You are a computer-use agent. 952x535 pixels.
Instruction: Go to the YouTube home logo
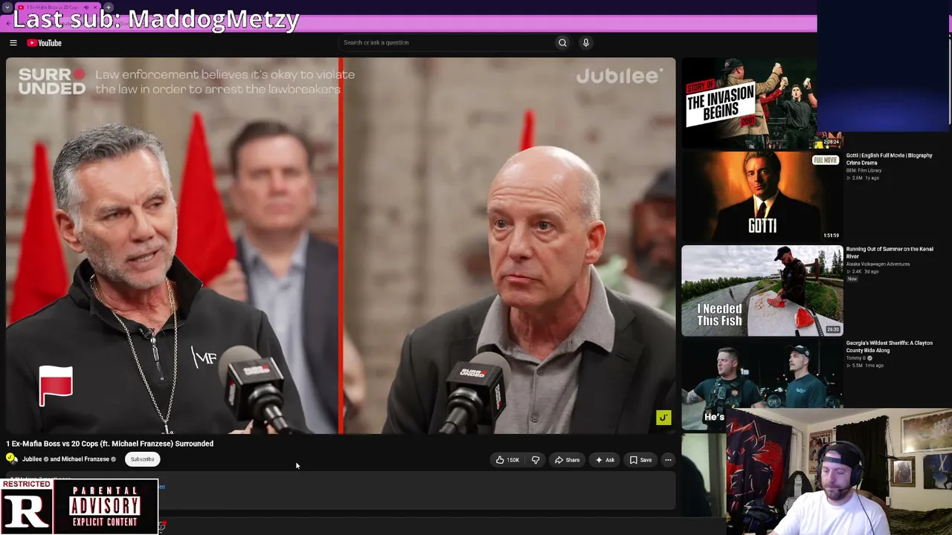click(x=45, y=43)
